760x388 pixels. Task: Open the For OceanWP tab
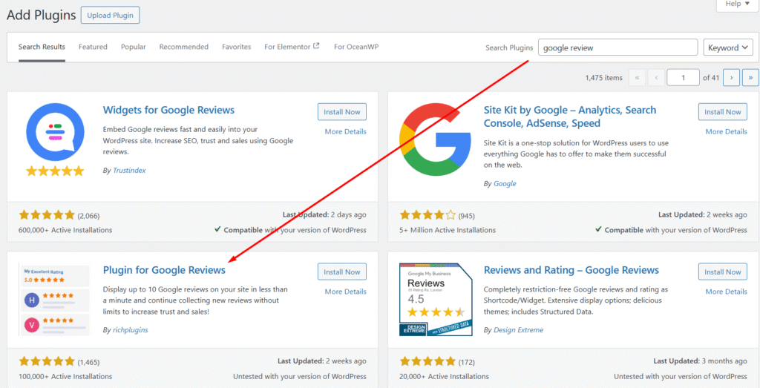pos(356,47)
